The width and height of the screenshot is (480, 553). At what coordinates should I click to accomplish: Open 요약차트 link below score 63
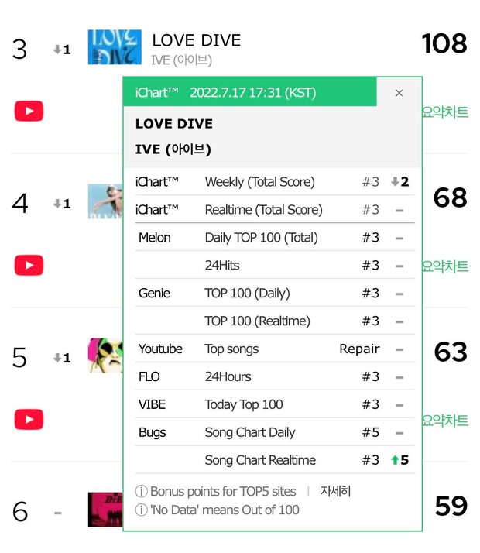pos(445,421)
